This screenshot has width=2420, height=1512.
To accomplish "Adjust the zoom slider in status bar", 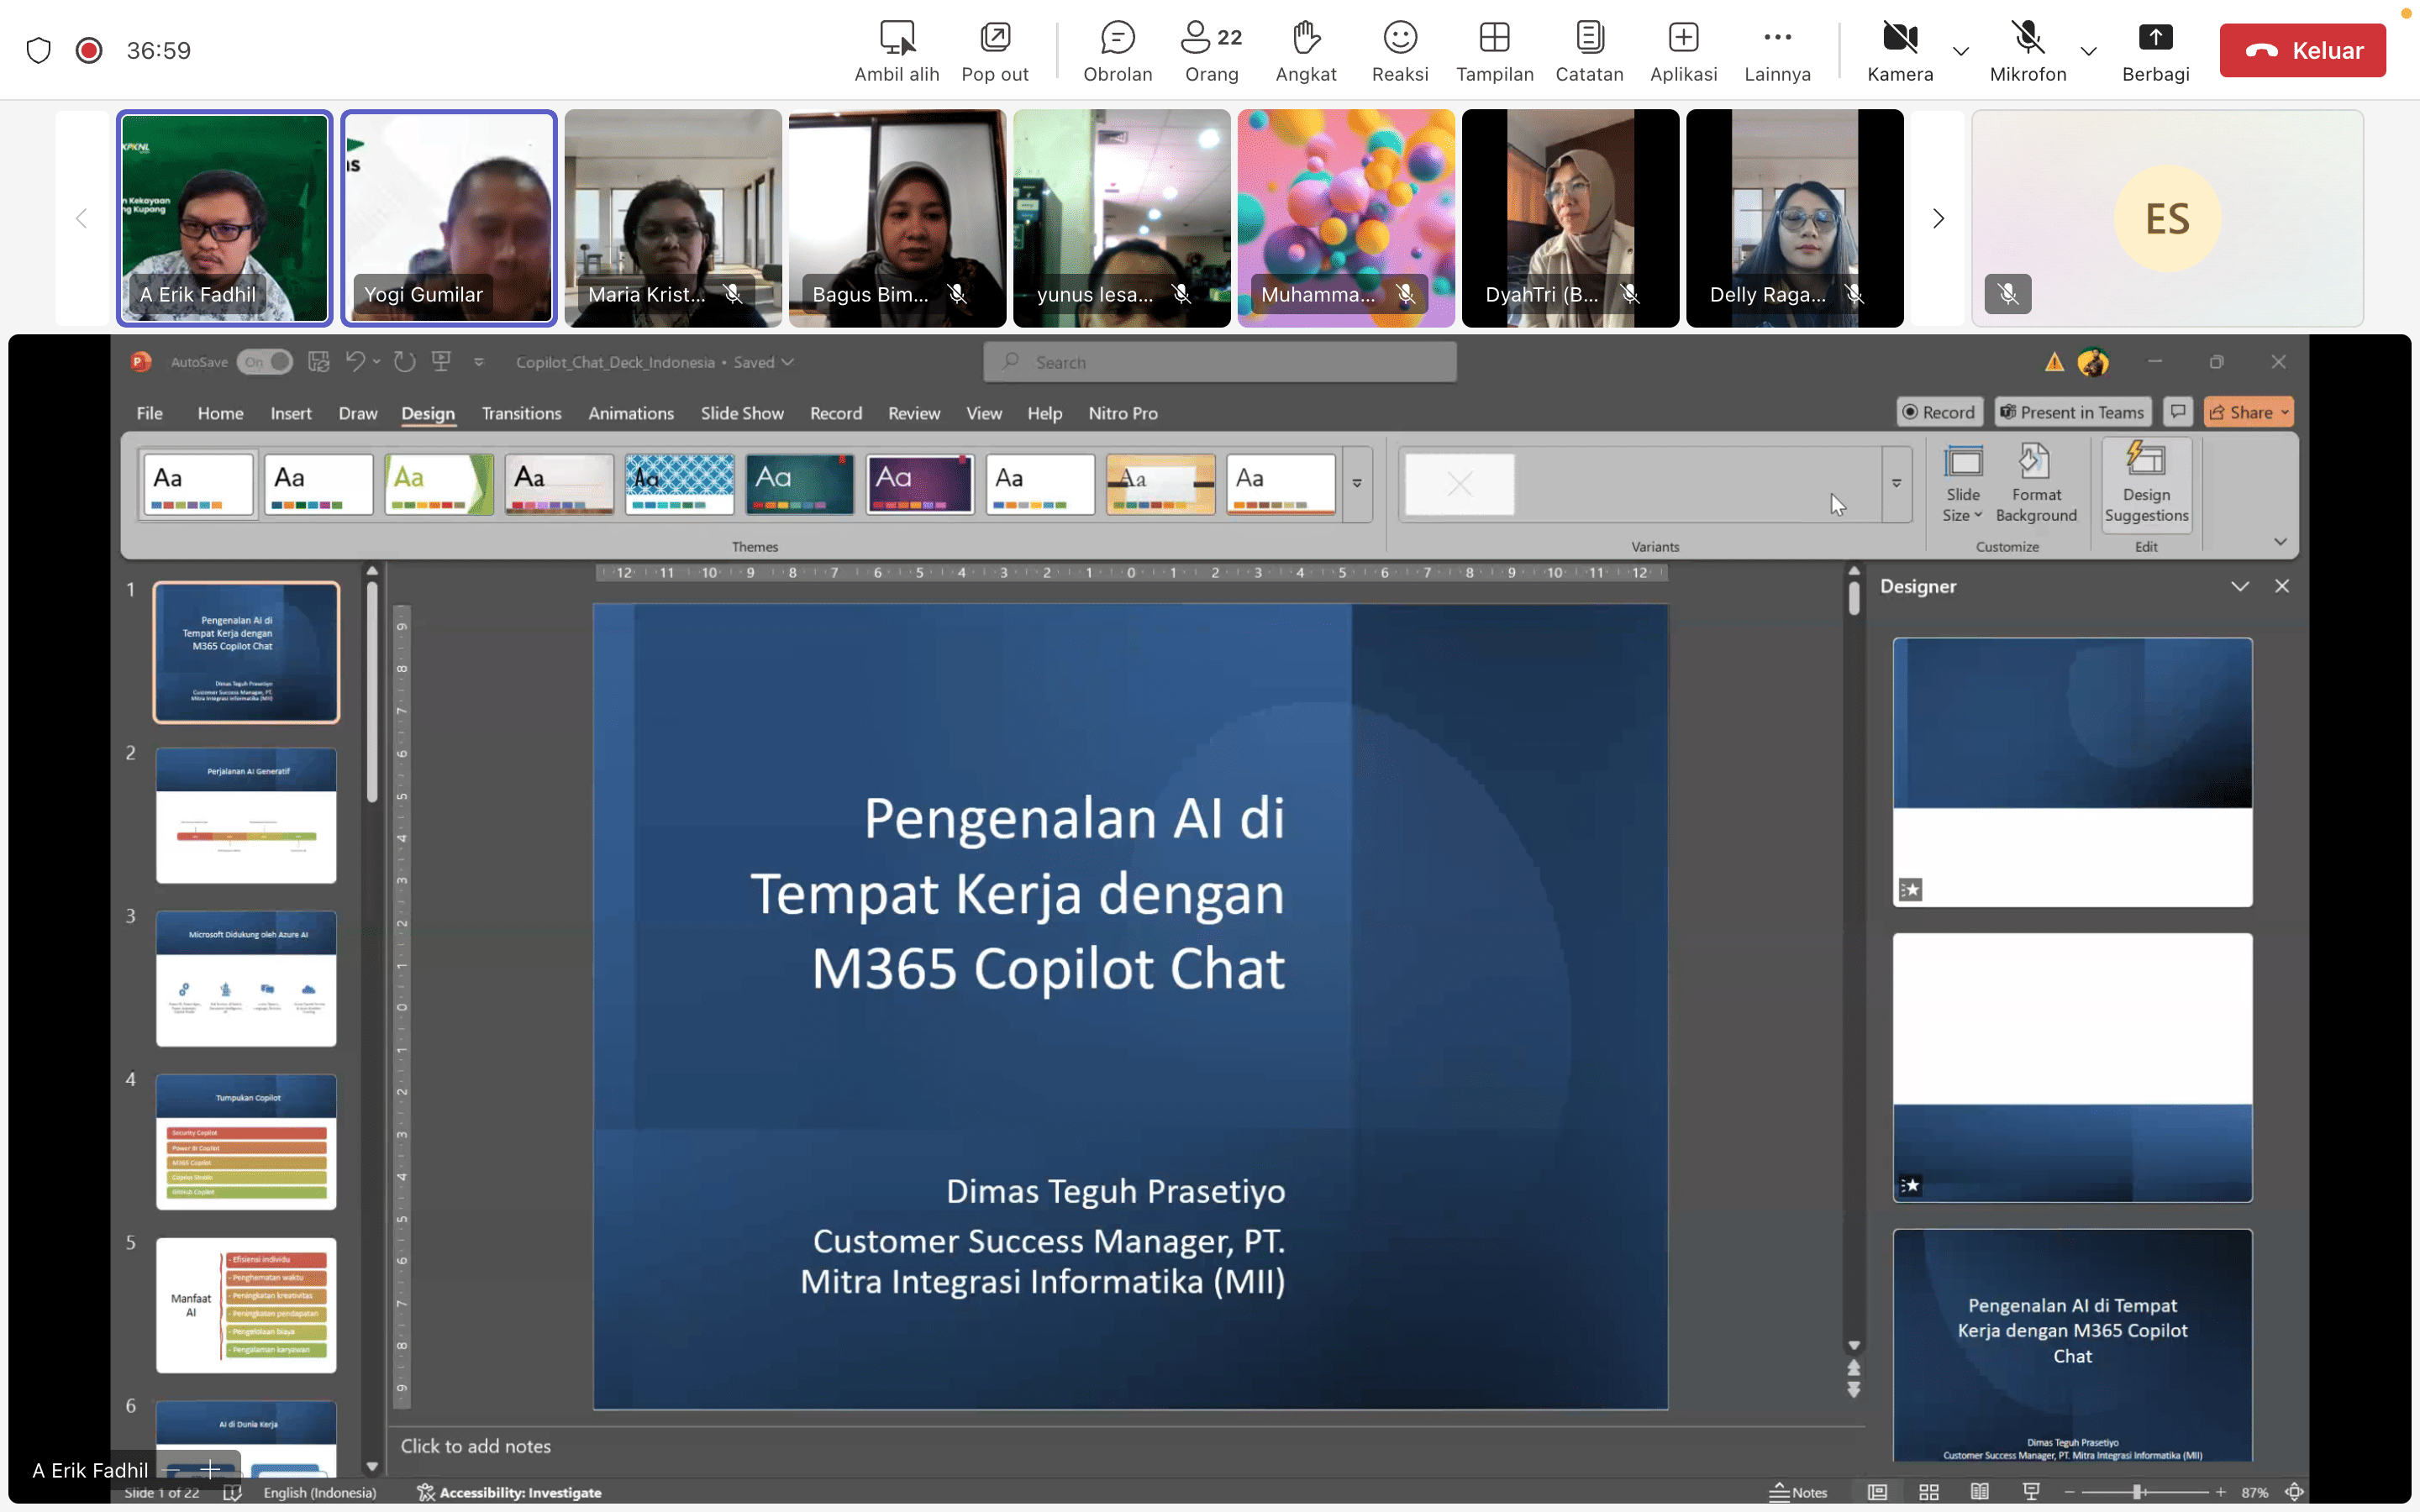I will [2136, 1492].
